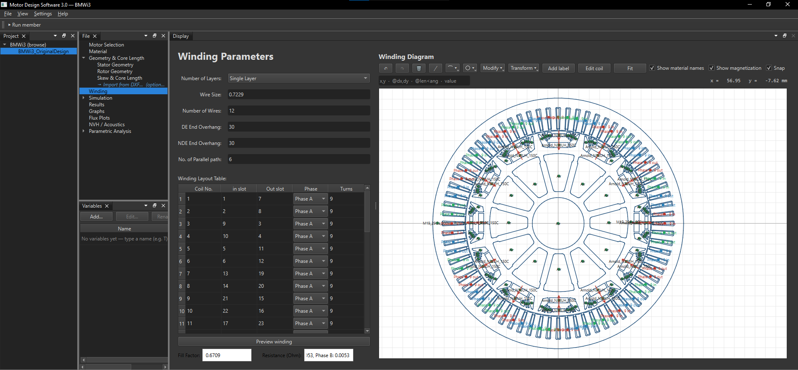Image resolution: width=798 pixels, height=370 pixels.
Task: Float the Variables panel
Action: pos(155,206)
